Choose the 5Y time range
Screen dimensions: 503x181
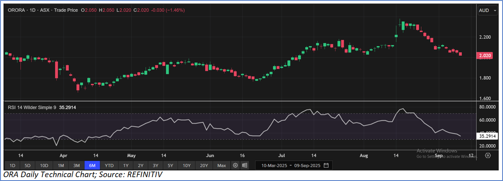(170, 165)
